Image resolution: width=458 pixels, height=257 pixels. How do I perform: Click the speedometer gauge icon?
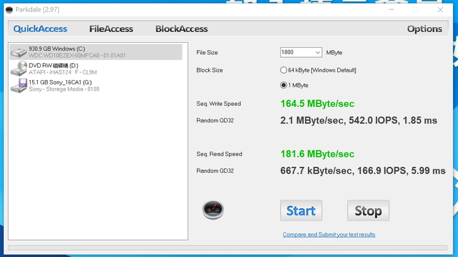click(x=213, y=210)
